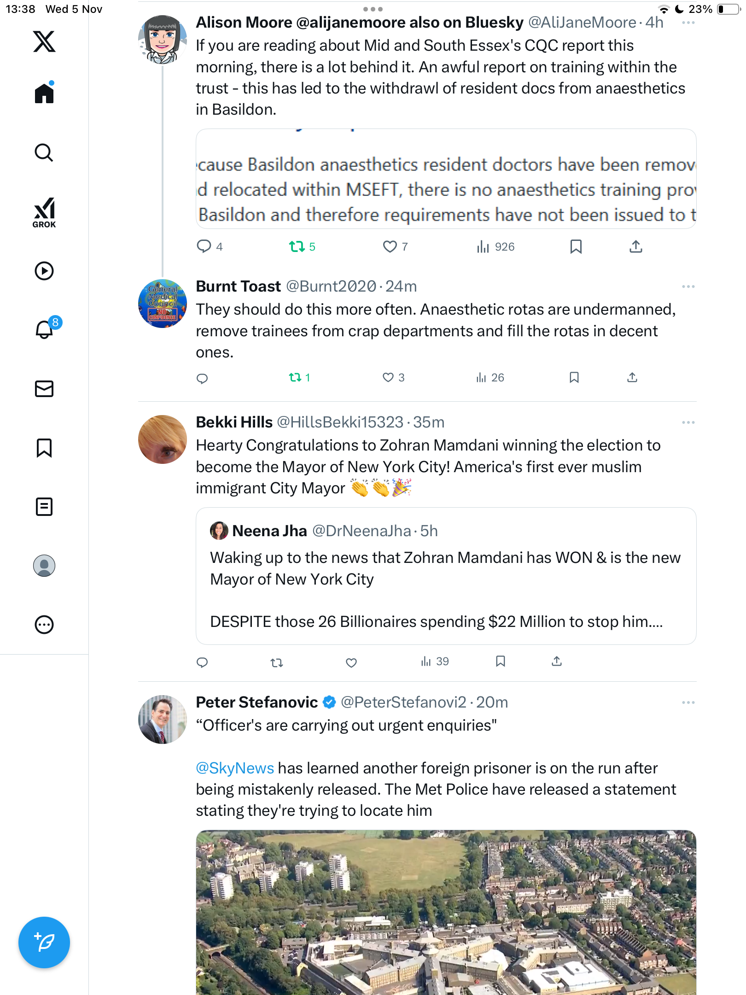746x995 pixels.
Task: Open the messages envelope icon
Action: [x=44, y=388]
